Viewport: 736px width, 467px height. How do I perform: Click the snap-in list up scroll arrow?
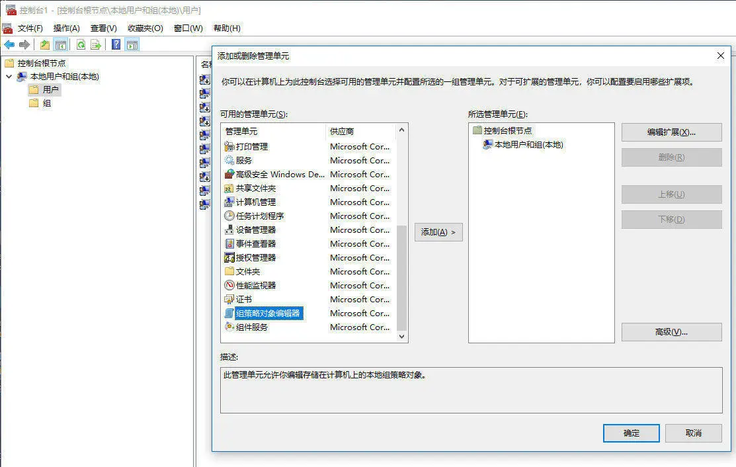(402, 130)
